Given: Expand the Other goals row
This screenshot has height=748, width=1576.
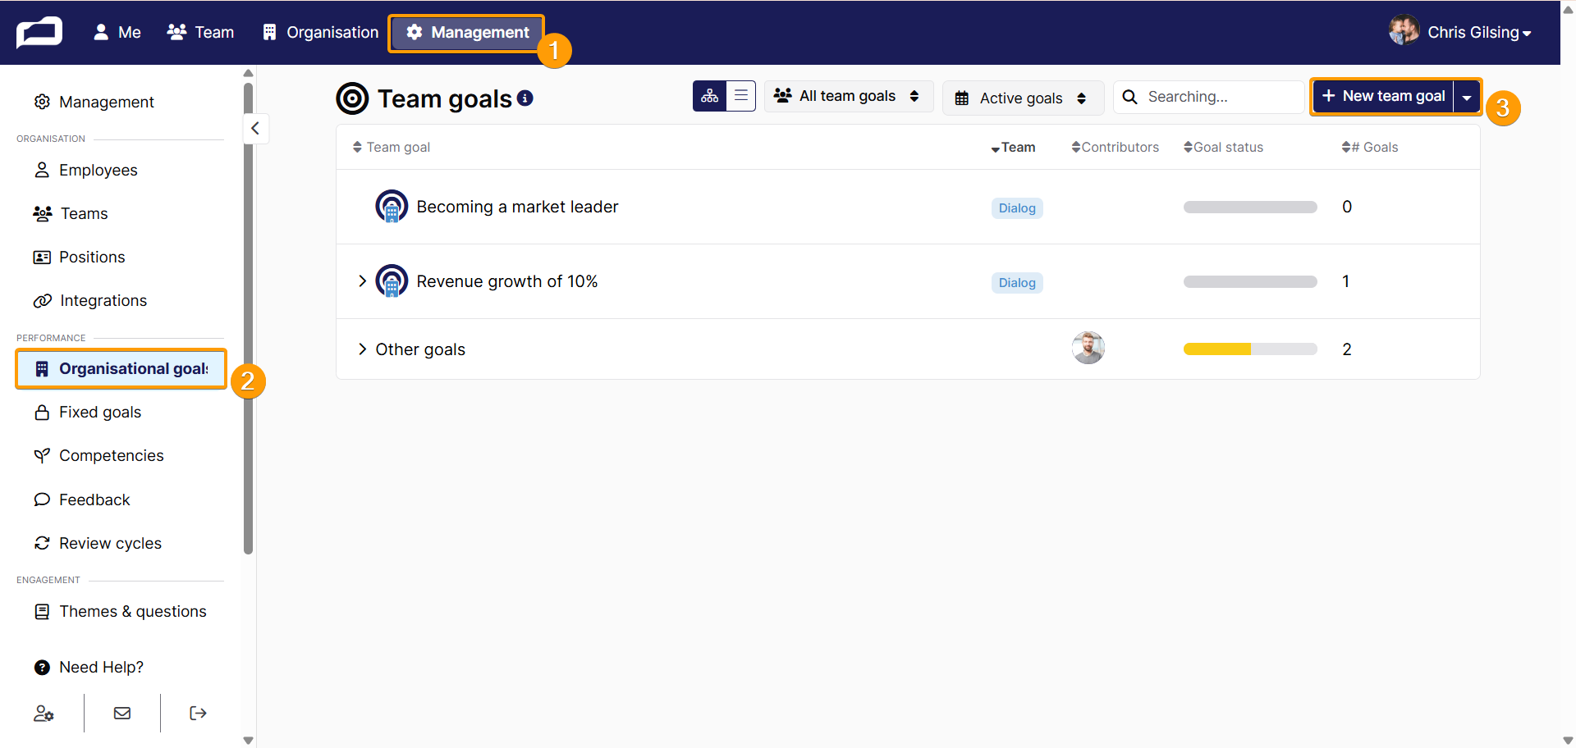Looking at the screenshot, I should (362, 349).
